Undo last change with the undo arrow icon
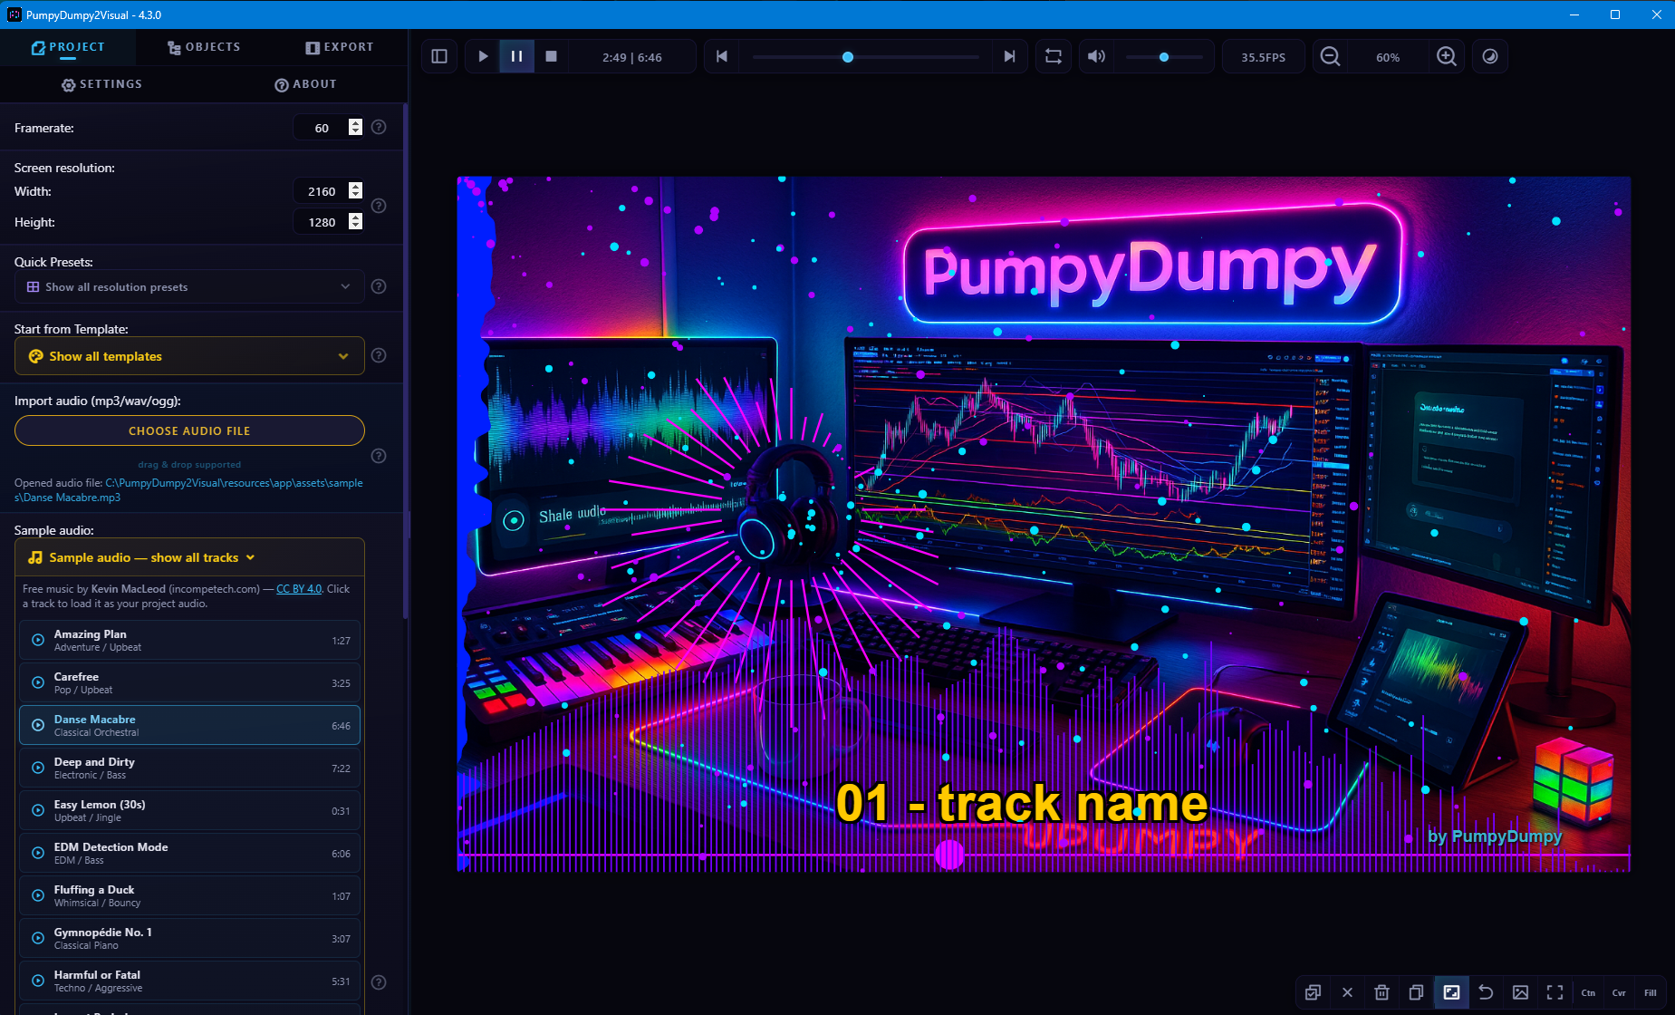 tap(1486, 992)
